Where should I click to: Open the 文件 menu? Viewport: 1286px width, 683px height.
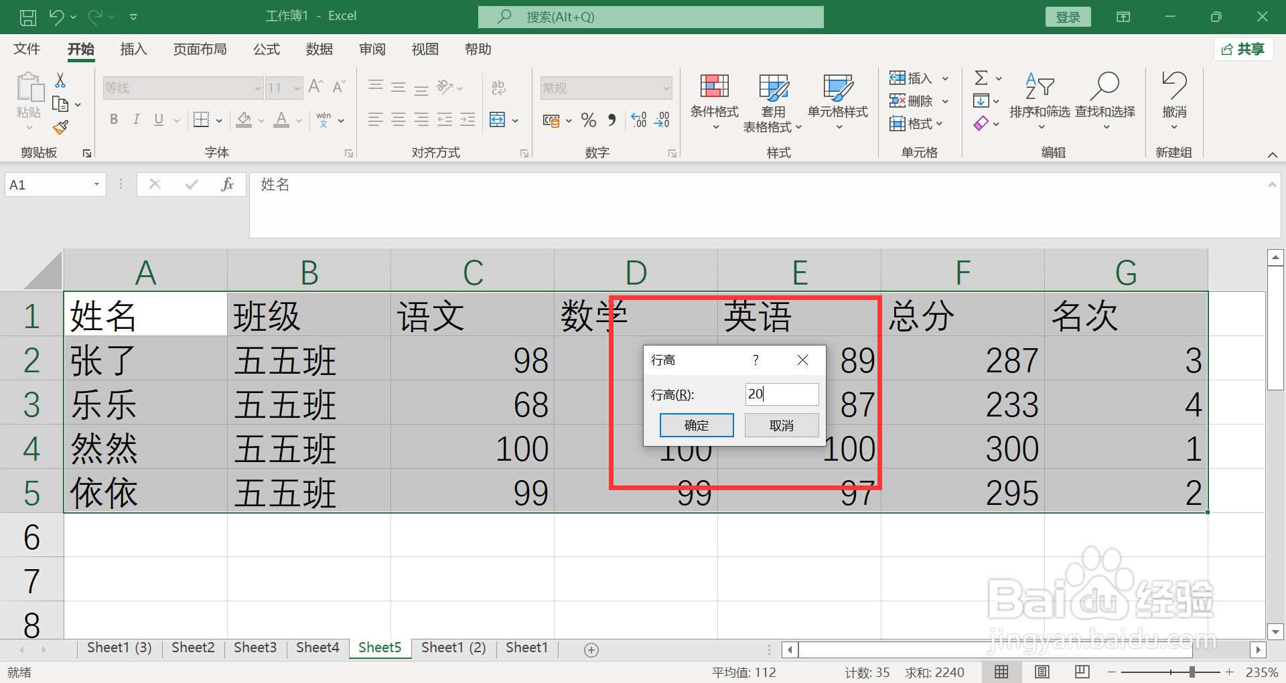(27, 50)
